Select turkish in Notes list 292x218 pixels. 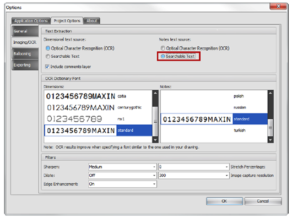pos(214,130)
